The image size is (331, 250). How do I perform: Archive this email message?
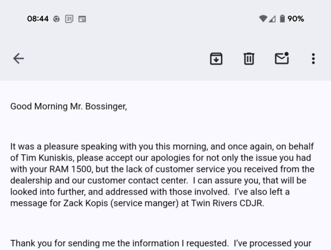[x=216, y=59]
